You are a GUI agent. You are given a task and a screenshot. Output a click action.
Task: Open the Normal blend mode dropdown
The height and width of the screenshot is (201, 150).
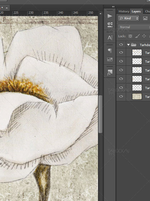[134, 27]
